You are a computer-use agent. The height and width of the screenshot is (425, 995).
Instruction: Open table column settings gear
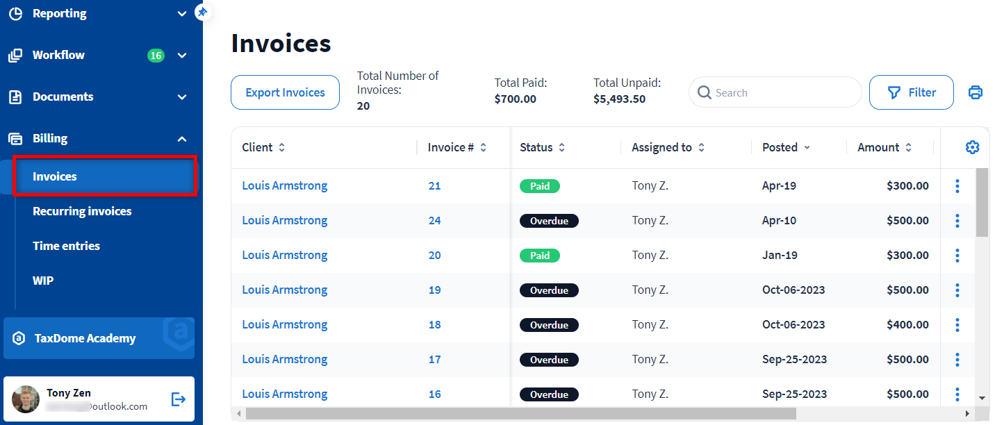(972, 147)
